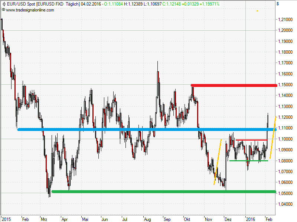Click the Okt label on time axis
297x222 pixels.
[x=187, y=219]
